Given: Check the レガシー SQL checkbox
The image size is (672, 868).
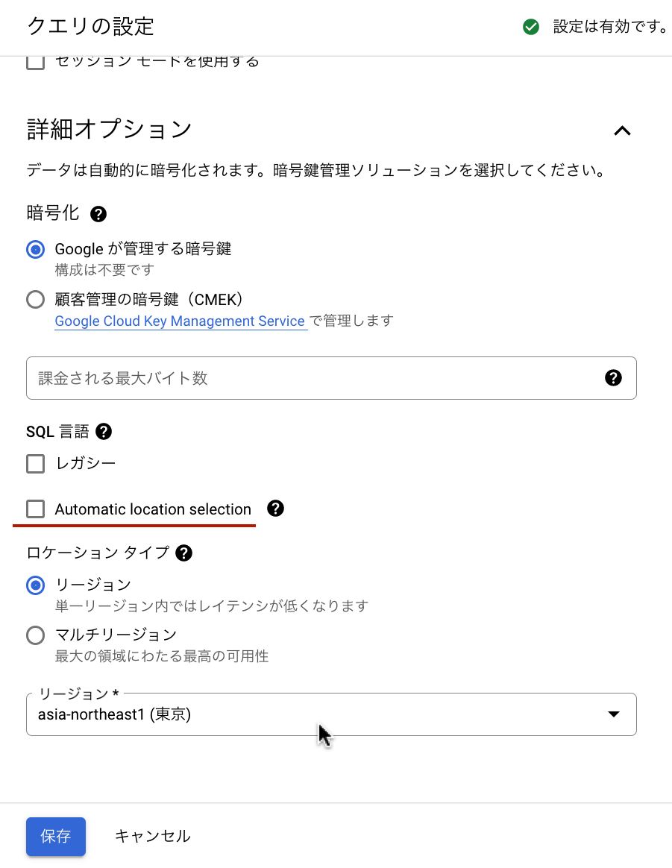Looking at the screenshot, I should click(35, 463).
